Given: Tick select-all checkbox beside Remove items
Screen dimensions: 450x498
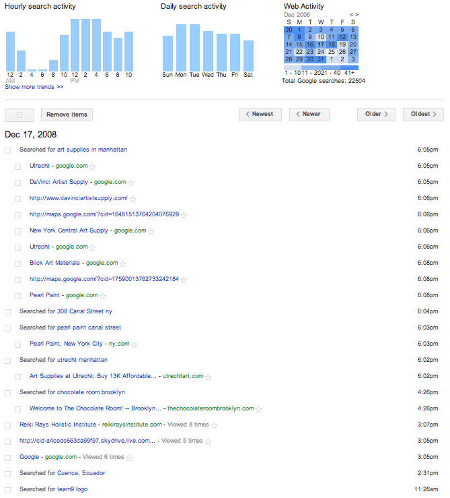Looking at the screenshot, I should 20,115.
